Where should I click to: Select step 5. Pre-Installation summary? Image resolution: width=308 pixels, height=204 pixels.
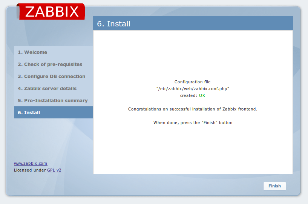pyautogui.click(x=54, y=100)
